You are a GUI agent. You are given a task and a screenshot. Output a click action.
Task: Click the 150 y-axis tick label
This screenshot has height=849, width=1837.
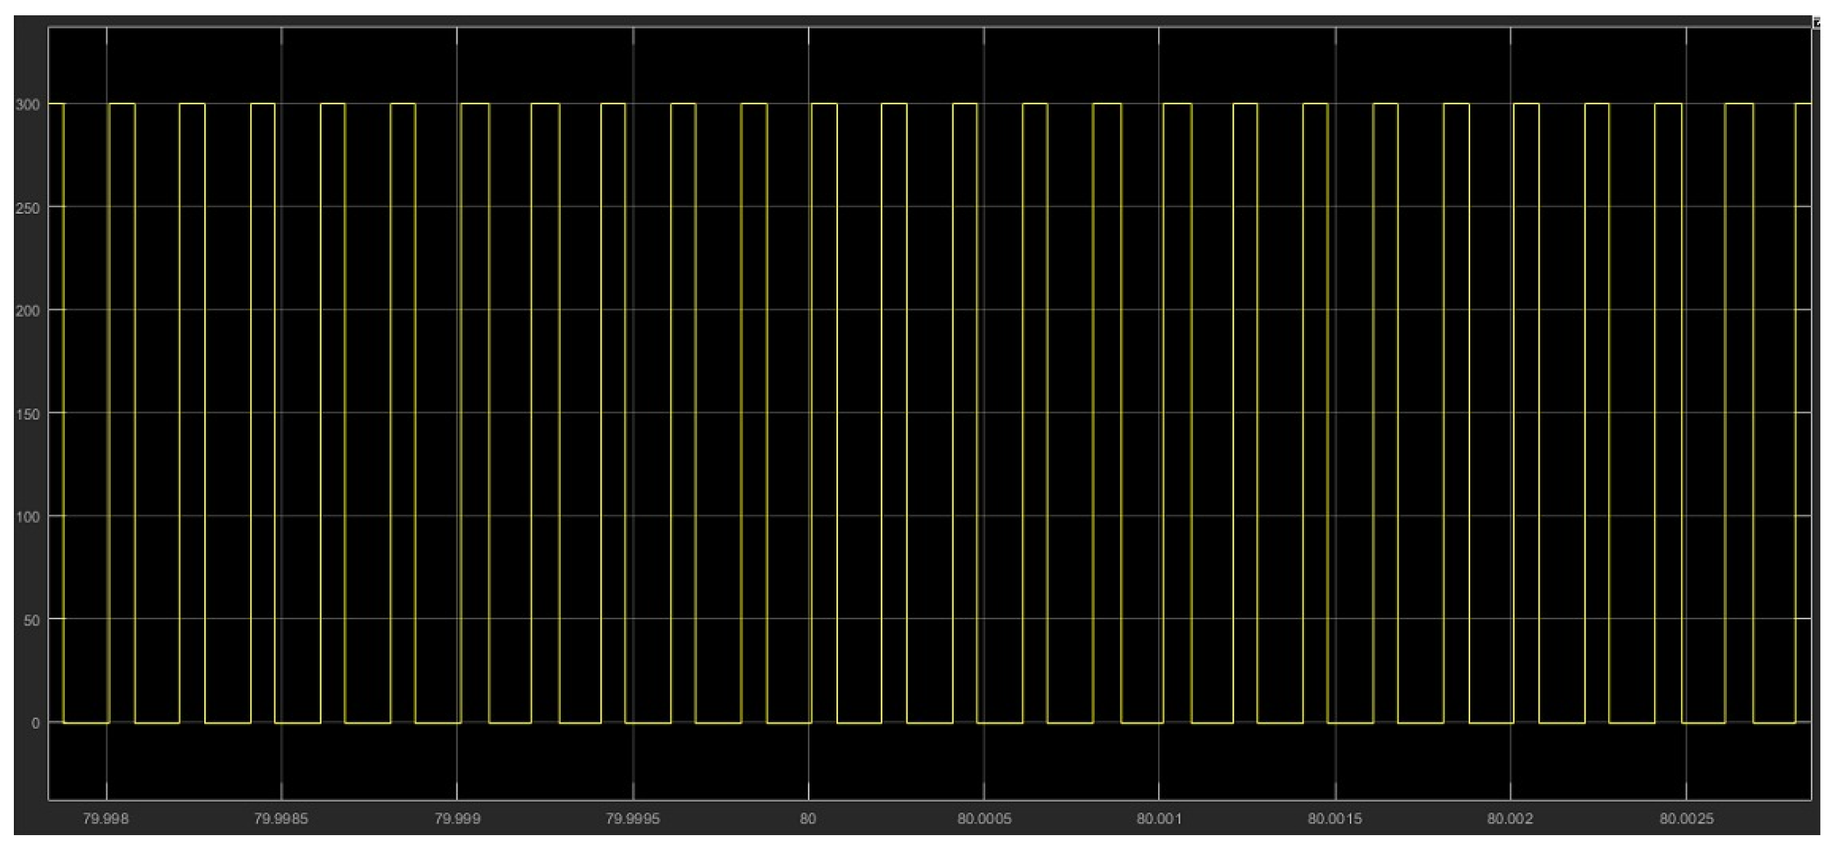27,414
